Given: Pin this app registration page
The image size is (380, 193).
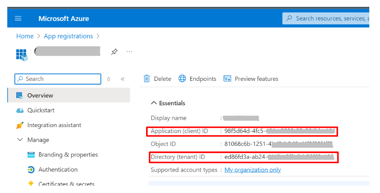Looking at the screenshot, I should [x=114, y=52].
